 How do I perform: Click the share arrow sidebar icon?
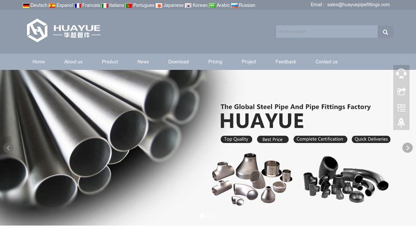pyautogui.click(x=401, y=92)
